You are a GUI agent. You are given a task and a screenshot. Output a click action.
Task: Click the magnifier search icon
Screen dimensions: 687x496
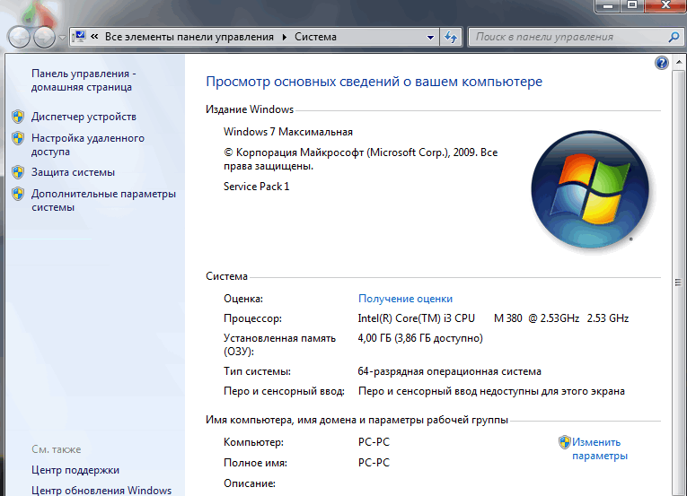coord(674,37)
